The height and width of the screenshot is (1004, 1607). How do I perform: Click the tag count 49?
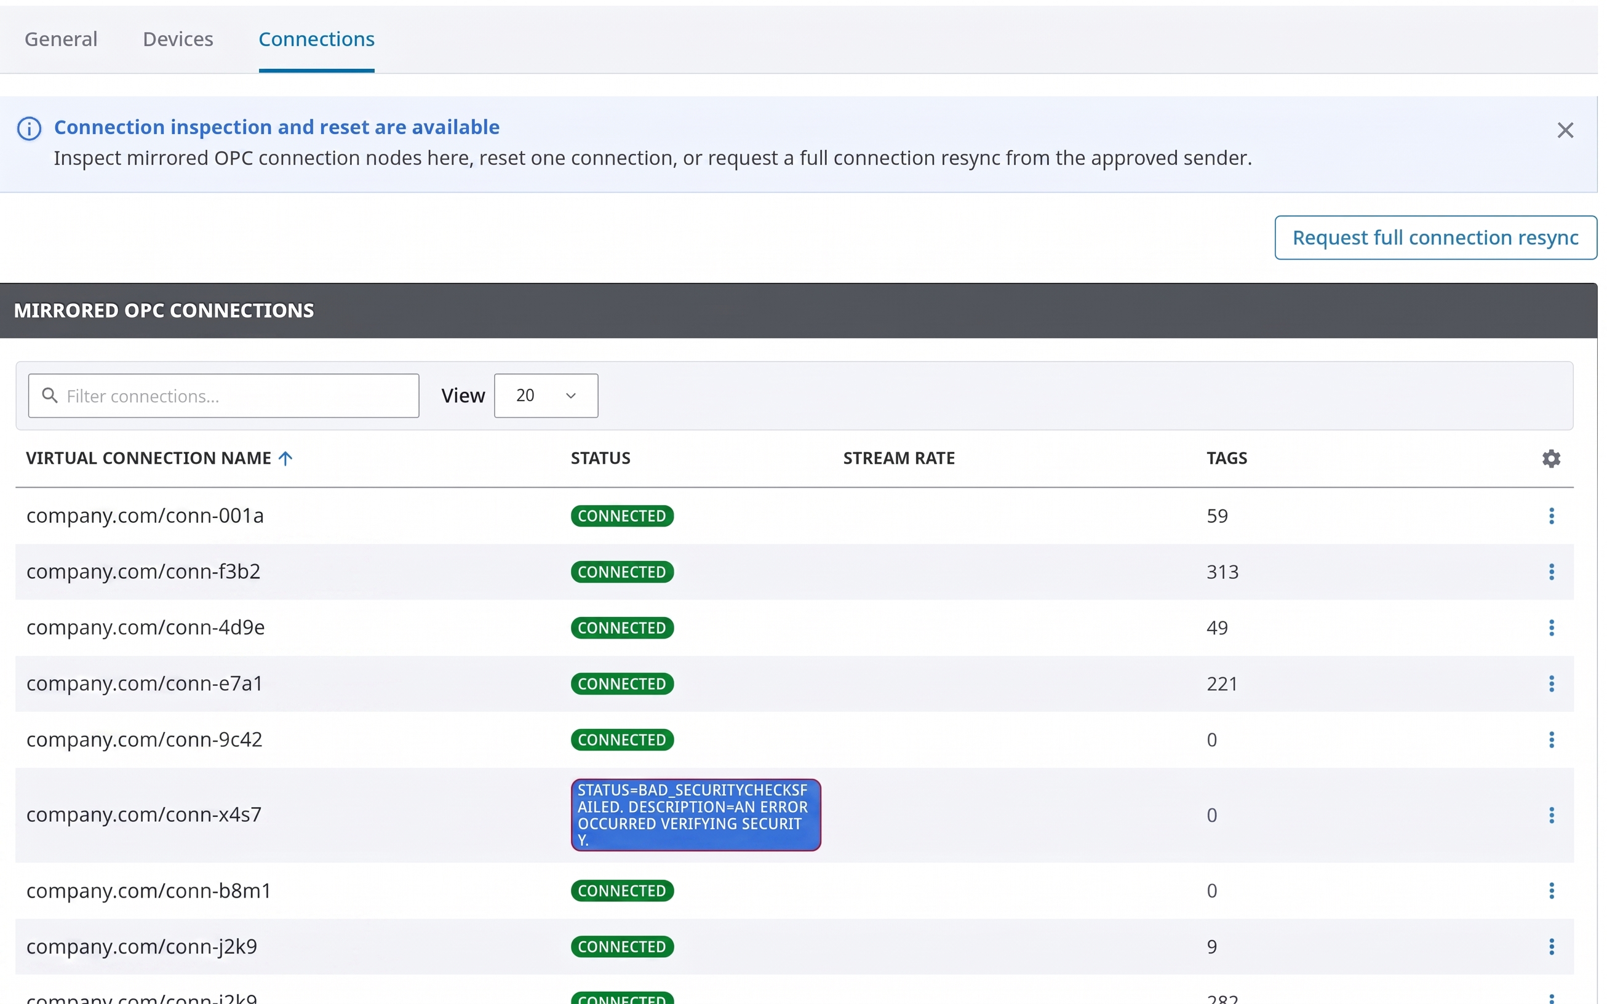1217,627
